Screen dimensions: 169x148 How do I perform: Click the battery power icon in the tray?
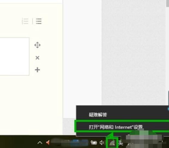coord(94,143)
